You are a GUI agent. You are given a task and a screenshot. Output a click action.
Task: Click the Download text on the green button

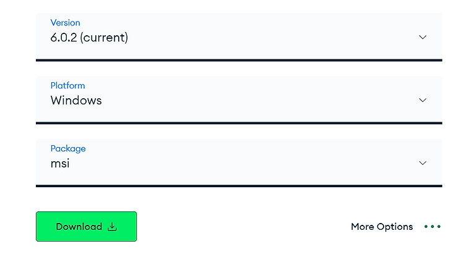tap(79, 227)
